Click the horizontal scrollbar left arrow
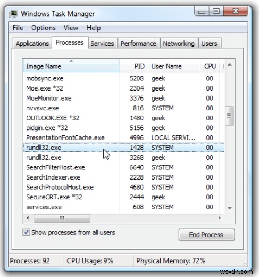259x277 pixels. (x=28, y=218)
